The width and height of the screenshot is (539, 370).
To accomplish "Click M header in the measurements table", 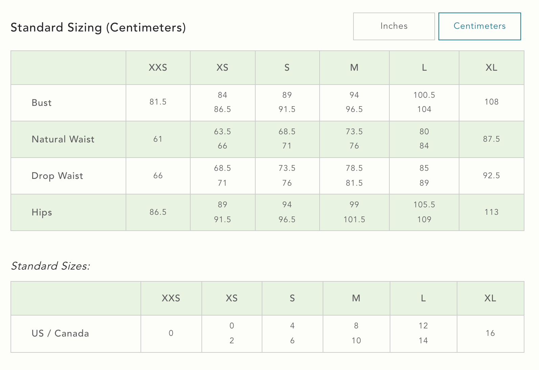I will click(x=354, y=68).
